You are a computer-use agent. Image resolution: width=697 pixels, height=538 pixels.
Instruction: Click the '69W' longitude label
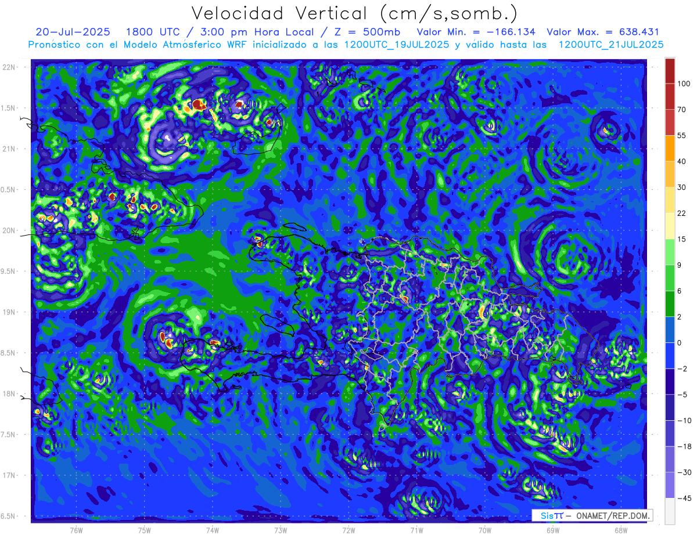(553, 530)
